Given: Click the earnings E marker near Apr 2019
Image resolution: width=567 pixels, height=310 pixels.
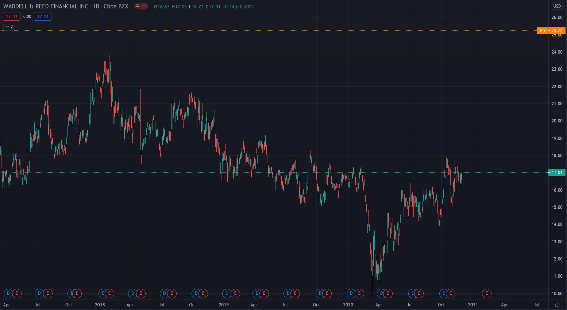Looking at the screenshot, I should [264, 293].
